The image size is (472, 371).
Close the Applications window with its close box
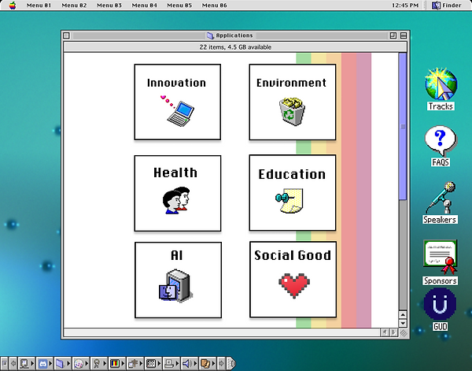pyautogui.click(x=67, y=35)
